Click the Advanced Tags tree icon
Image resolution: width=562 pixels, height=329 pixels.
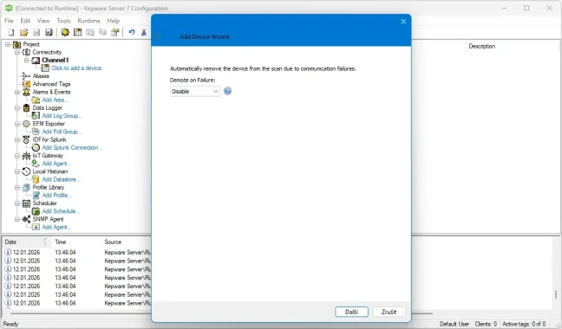[x=26, y=84]
